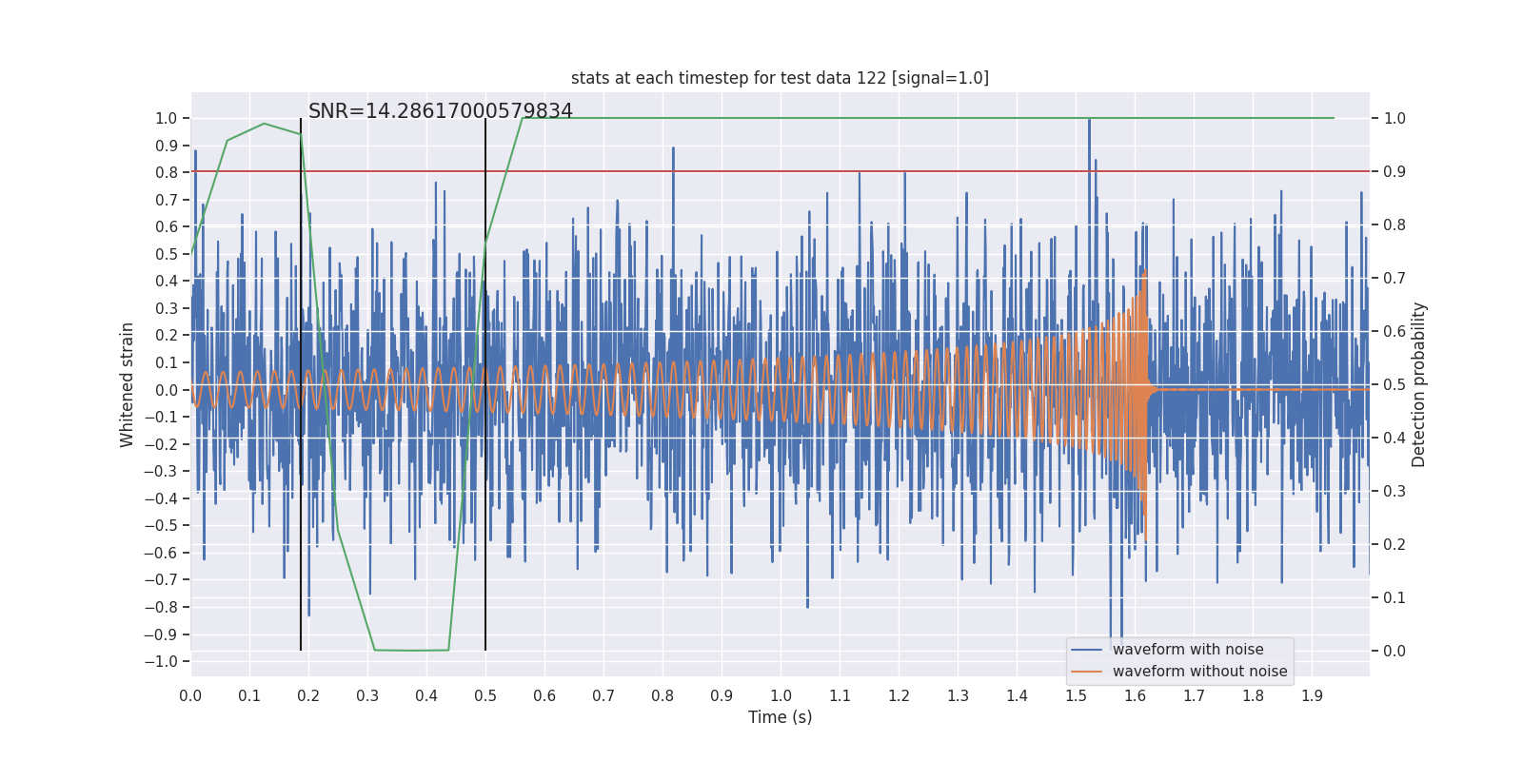
Task: Click the blue line swatch in the legend
Action: point(1087,650)
